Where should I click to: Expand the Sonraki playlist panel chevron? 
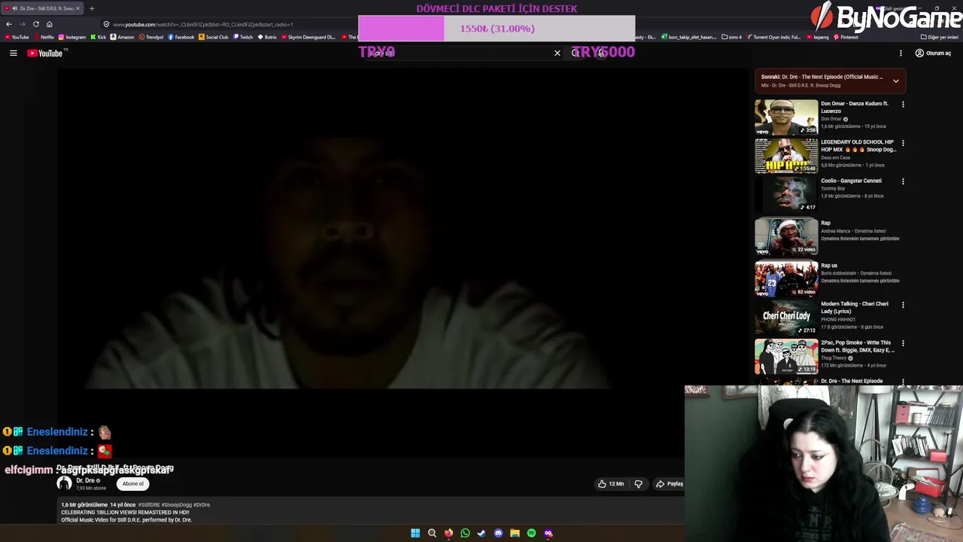pos(895,81)
